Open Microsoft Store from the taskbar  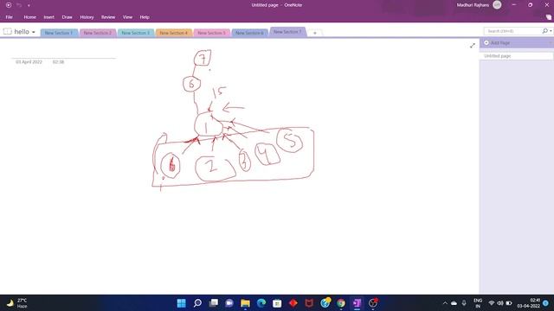(x=277, y=303)
